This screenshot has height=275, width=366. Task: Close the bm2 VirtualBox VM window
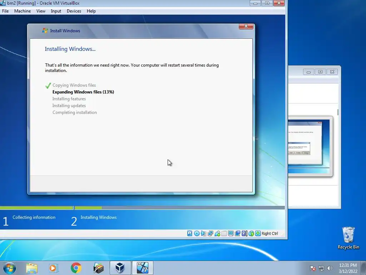279,3
